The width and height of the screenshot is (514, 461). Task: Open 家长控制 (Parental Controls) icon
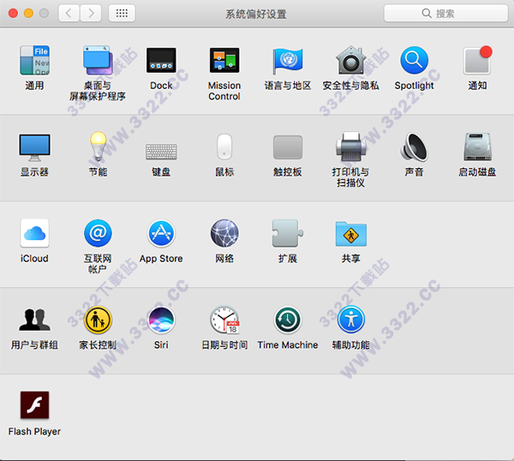[x=98, y=320]
